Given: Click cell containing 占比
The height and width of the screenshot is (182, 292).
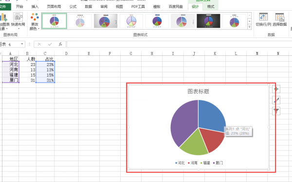Looking at the screenshot, I should pyautogui.click(x=45, y=59).
